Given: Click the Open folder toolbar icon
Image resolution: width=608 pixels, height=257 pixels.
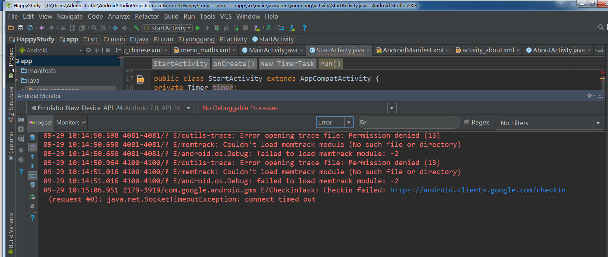Looking at the screenshot, I should coord(11,28).
